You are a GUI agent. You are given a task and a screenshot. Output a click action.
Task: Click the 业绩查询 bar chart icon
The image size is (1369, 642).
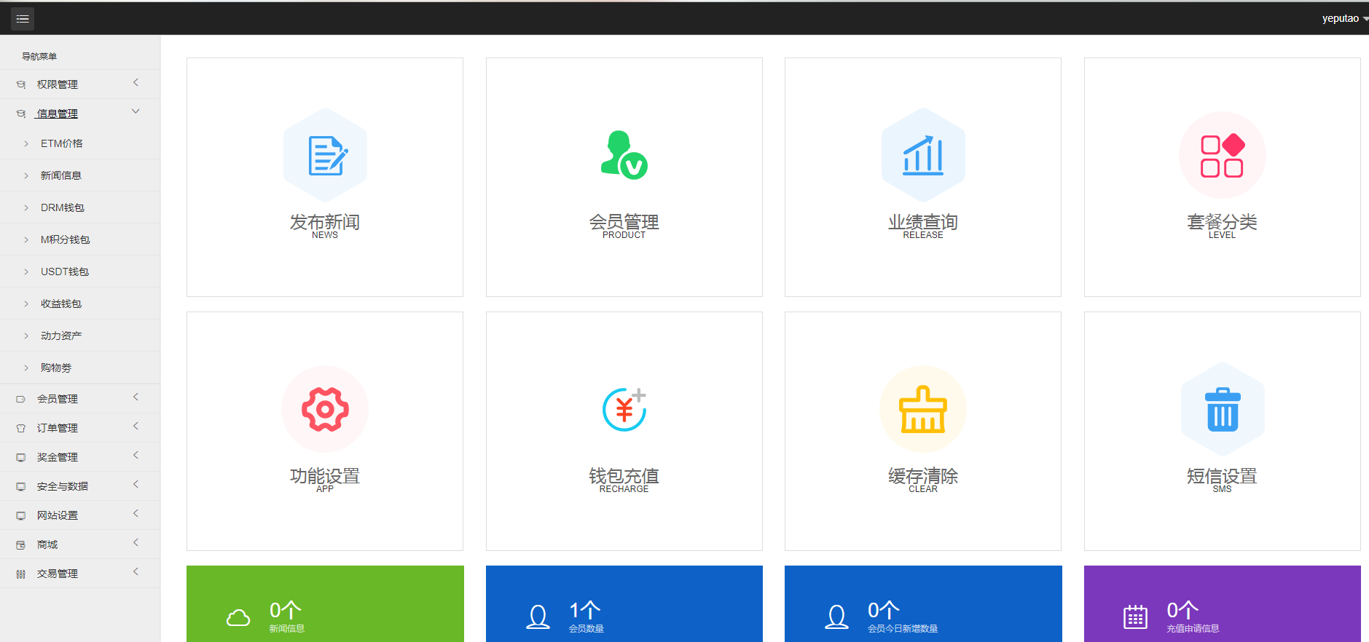tap(923, 155)
